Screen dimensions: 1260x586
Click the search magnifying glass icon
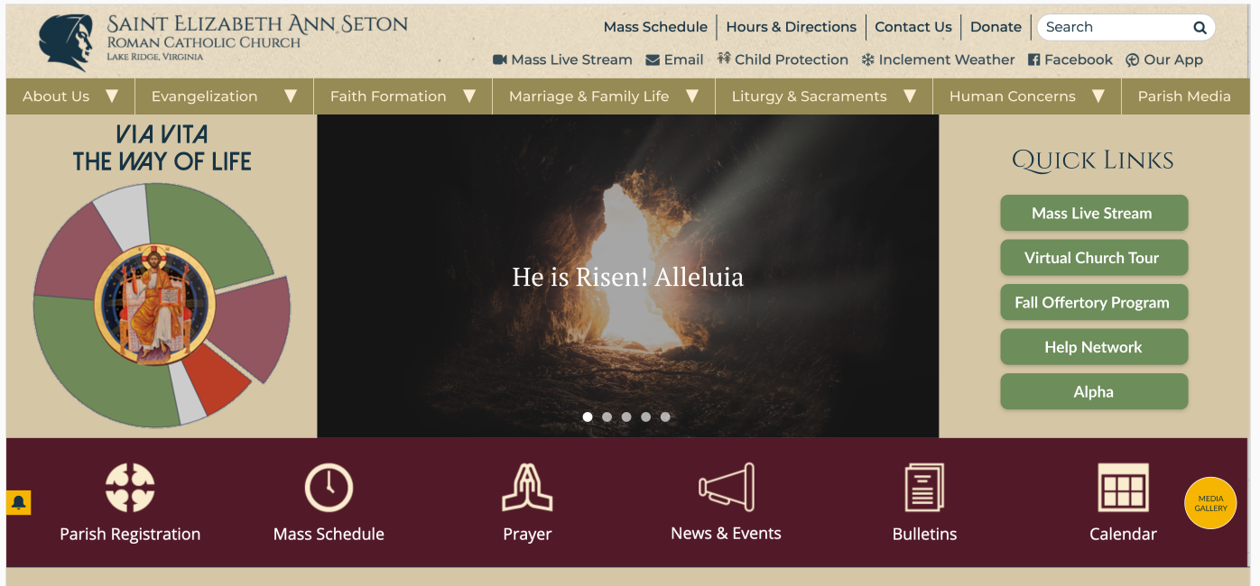(1200, 27)
